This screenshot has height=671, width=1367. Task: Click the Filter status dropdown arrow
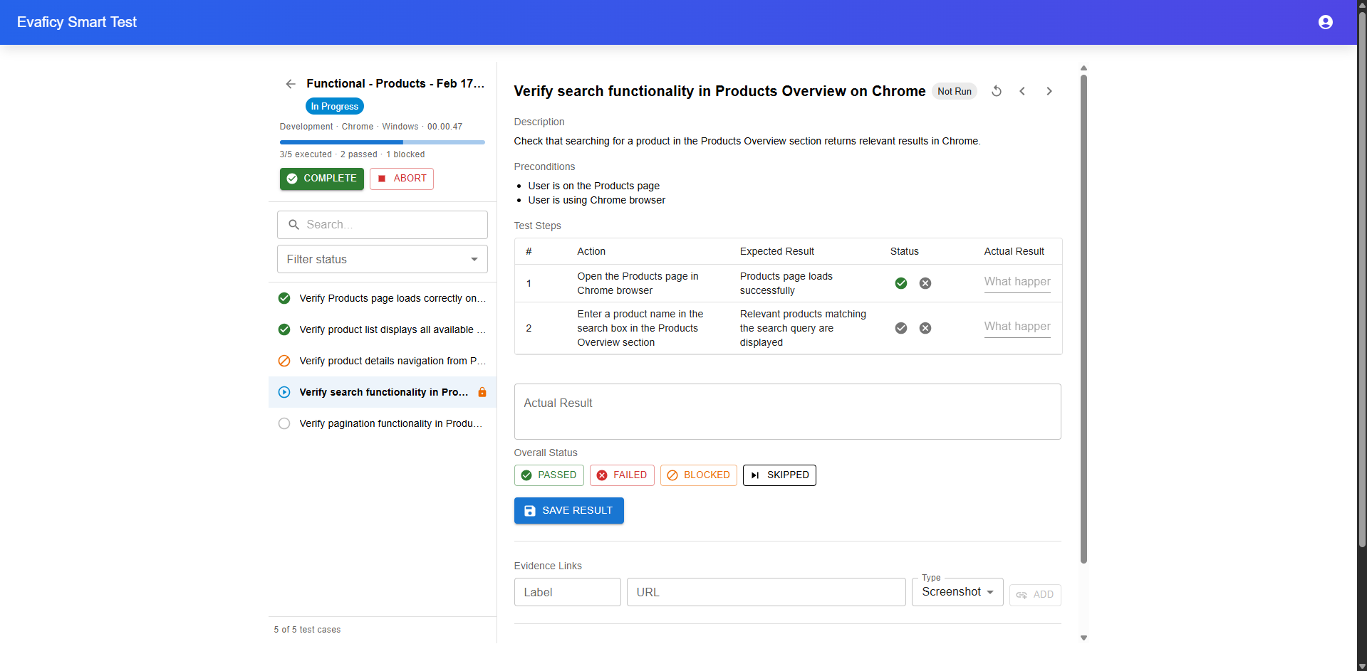click(x=474, y=260)
